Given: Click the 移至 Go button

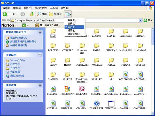Looking at the screenshot, I should pyautogui.click(x=148, y=20).
